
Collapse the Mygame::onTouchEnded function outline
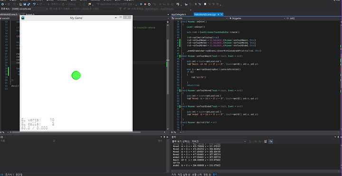181,106
